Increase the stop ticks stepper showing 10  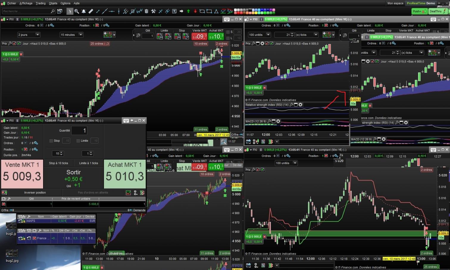pos(62,152)
